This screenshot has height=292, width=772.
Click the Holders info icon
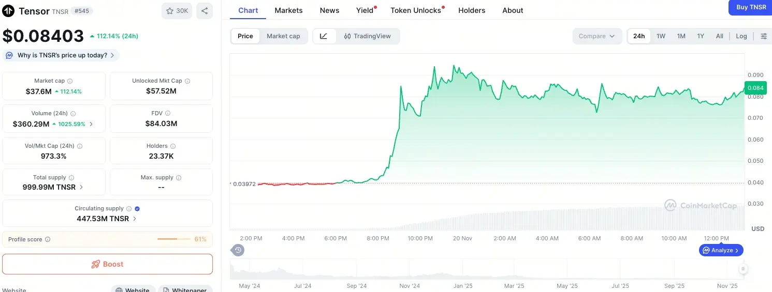tap(173, 146)
